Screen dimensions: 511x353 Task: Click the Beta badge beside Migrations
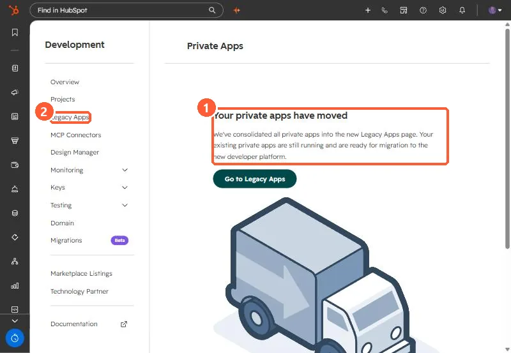pos(119,240)
